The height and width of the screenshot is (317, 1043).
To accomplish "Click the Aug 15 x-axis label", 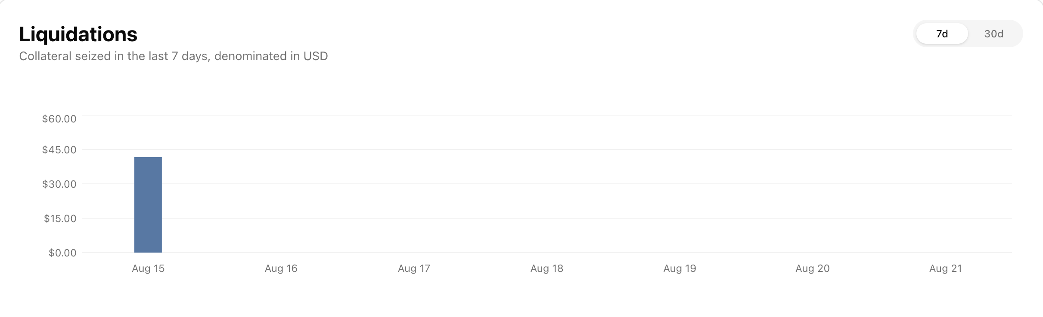I will coord(148,268).
